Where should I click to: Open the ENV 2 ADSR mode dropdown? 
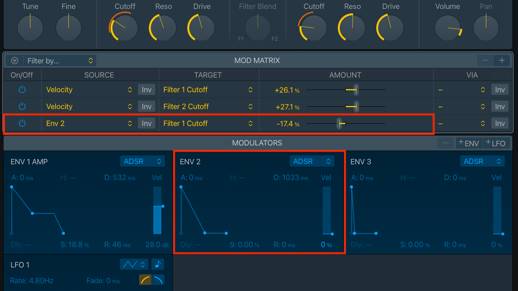point(312,161)
